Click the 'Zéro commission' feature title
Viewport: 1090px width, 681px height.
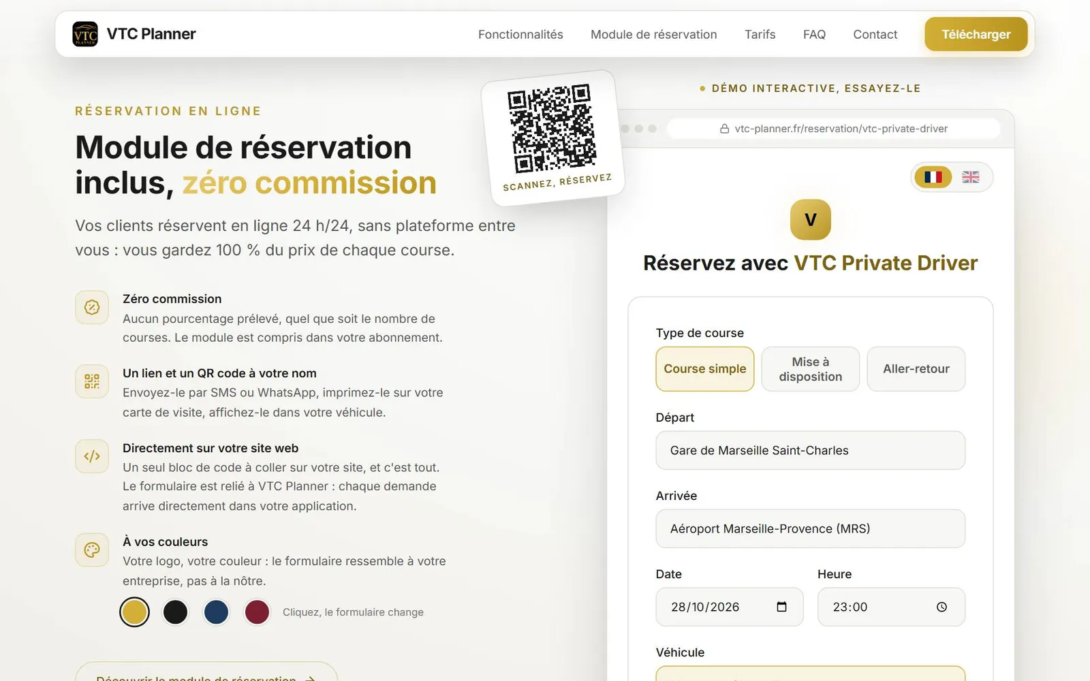click(172, 299)
